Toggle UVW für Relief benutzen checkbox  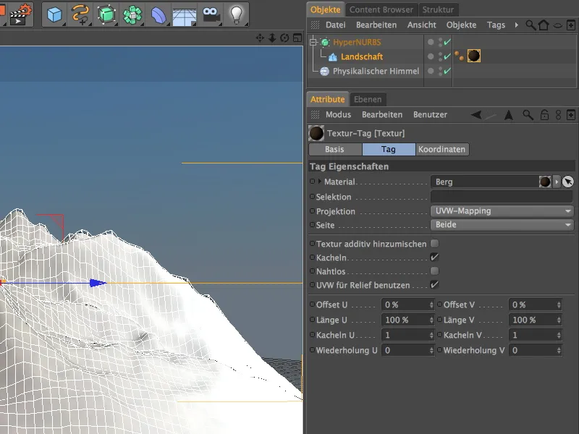435,284
